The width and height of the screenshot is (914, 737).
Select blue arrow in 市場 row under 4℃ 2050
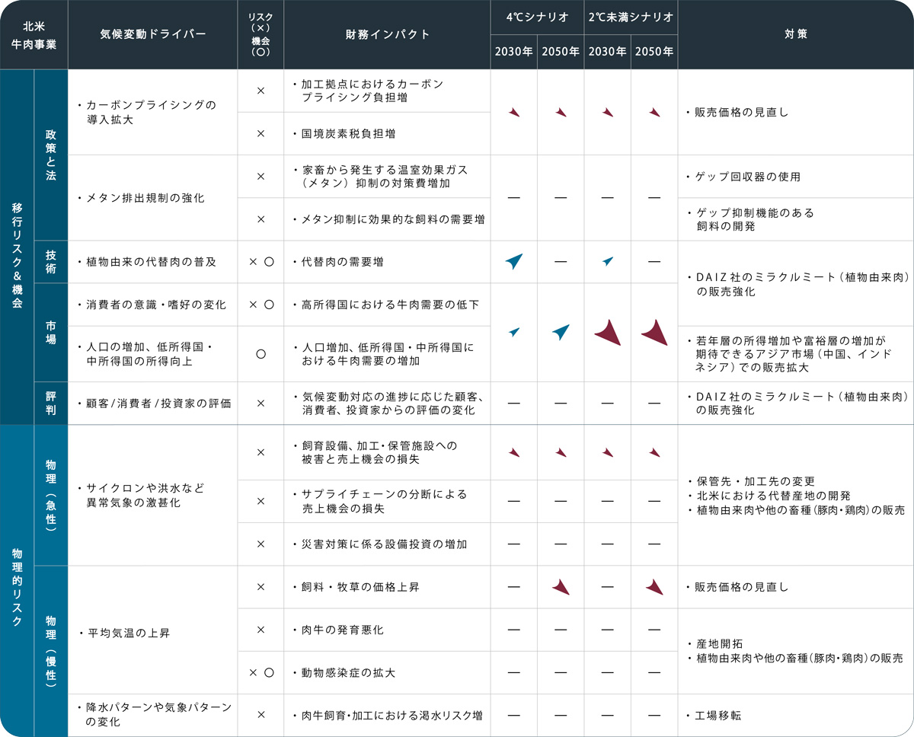561,332
